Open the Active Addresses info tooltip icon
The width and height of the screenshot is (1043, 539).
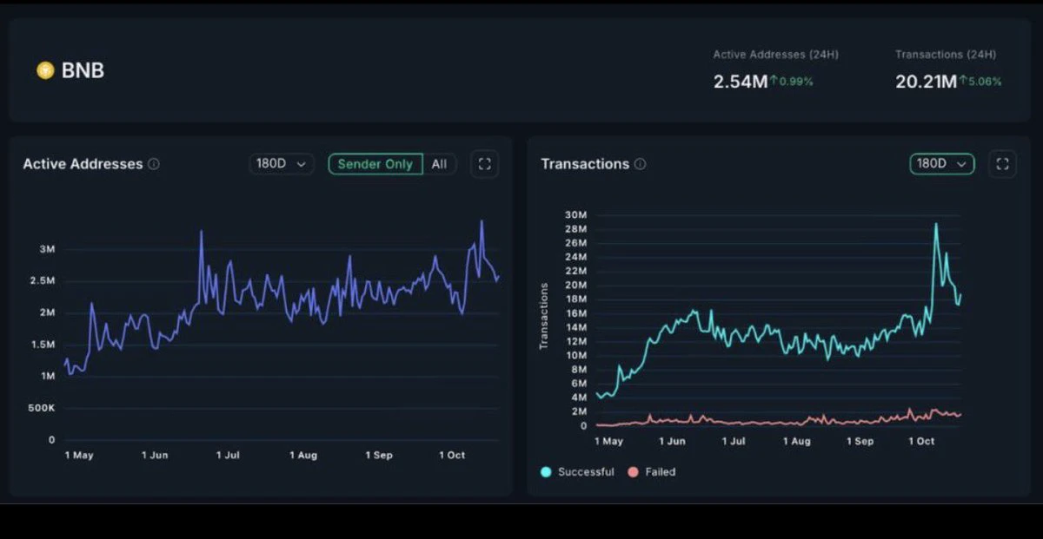154,164
